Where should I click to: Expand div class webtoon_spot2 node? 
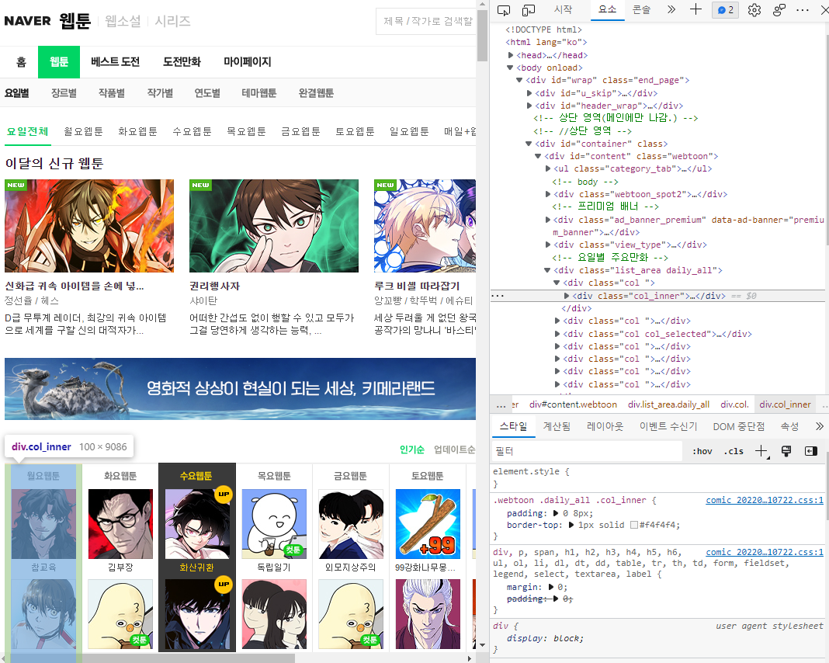point(548,194)
